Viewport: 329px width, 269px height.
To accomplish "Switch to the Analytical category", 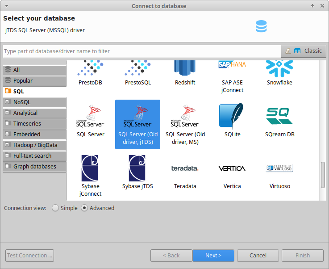I will (35, 113).
